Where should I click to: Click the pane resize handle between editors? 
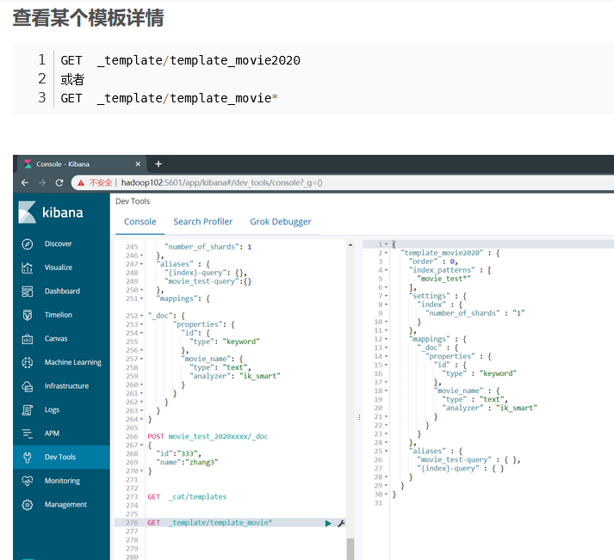click(x=359, y=417)
